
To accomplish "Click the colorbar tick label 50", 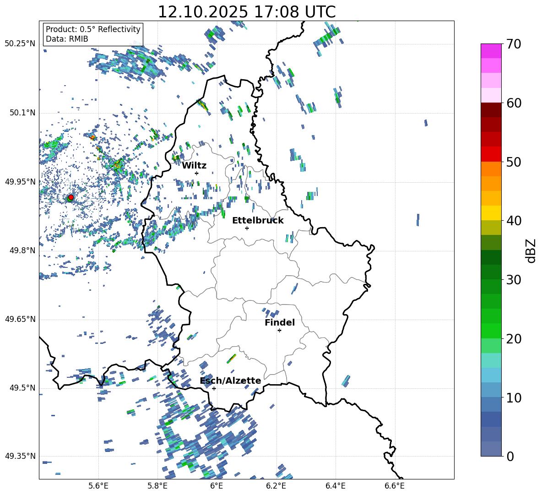I will [514, 162].
